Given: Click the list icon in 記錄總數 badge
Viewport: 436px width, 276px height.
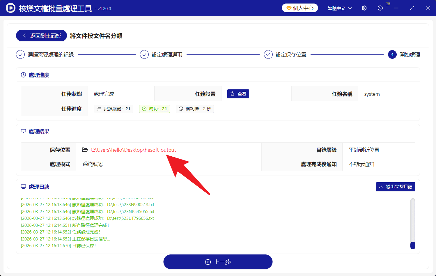Looking at the screenshot, I should pyautogui.click(x=98, y=109).
